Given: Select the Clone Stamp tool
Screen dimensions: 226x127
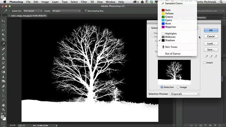Looking at the screenshot, I should [3, 58].
